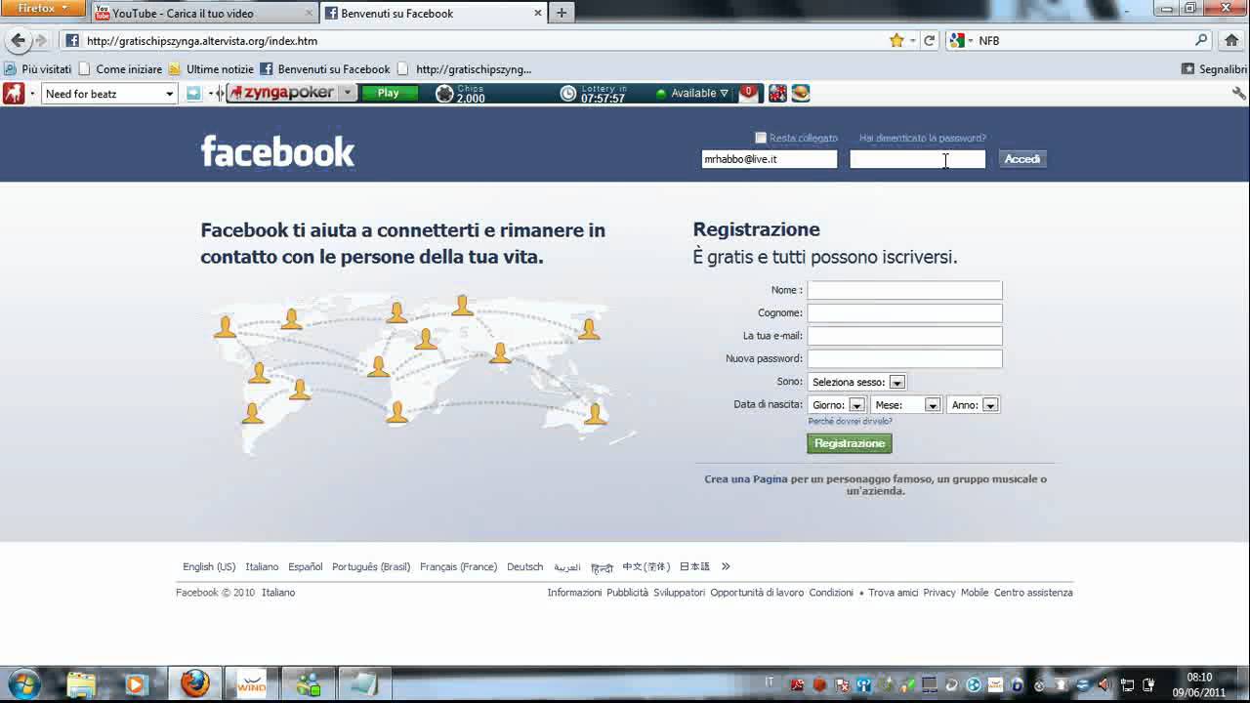Image resolution: width=1250 pixels, height=703 pixels.
Task: Open the browser home page icon
Action: pyautogui.click(x=1231, y=41)
